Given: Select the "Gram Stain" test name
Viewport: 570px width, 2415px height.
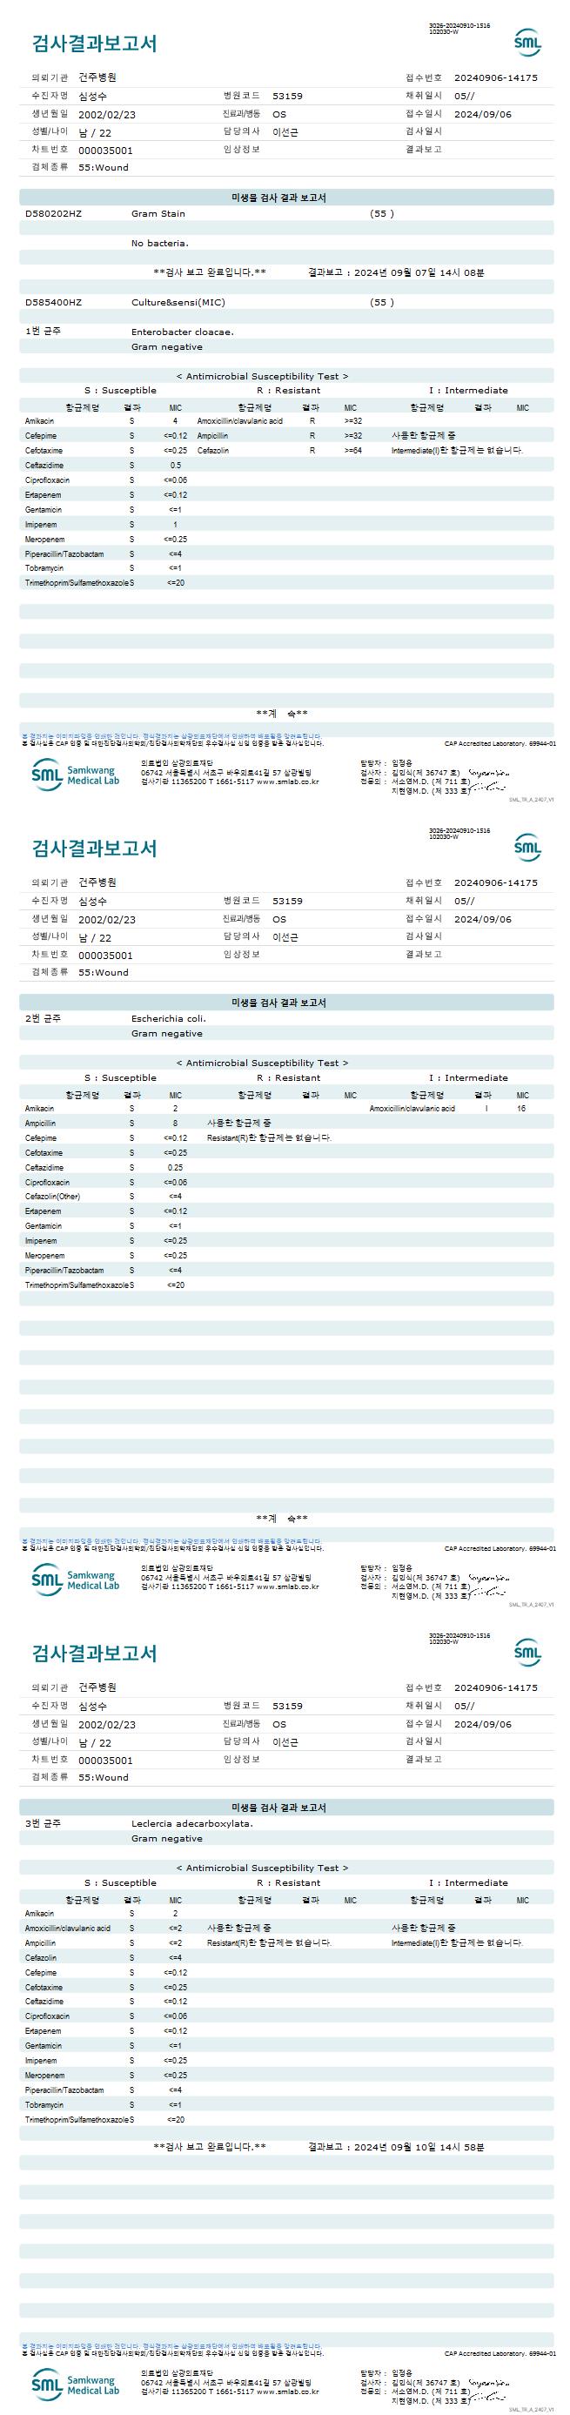Looking at the screenshot, I should coord(158,214).
